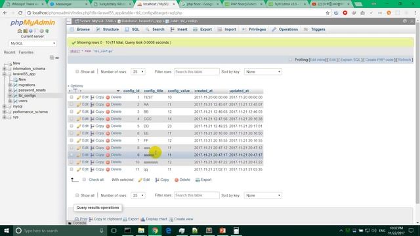Tick the checkbox for row qq
The image size is (420, 236).
[x=72, y=169]
